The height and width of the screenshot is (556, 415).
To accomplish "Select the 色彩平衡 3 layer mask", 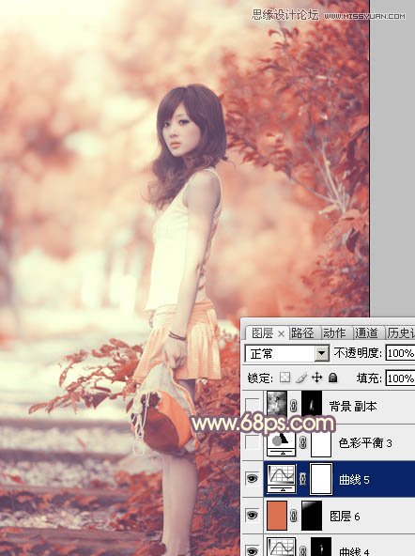I will pos(321,443).
